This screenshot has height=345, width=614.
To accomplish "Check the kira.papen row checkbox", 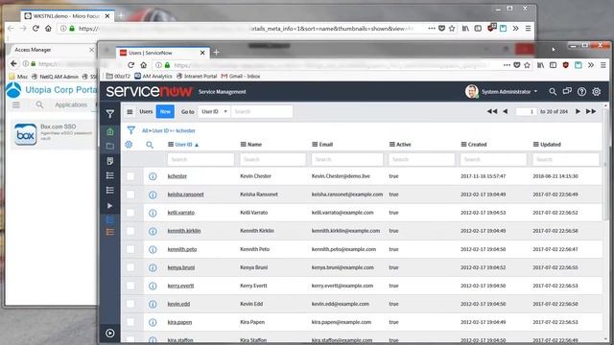I will point(130,322).
